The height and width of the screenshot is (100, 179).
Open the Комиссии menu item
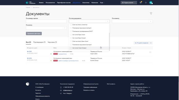(95, 2)
